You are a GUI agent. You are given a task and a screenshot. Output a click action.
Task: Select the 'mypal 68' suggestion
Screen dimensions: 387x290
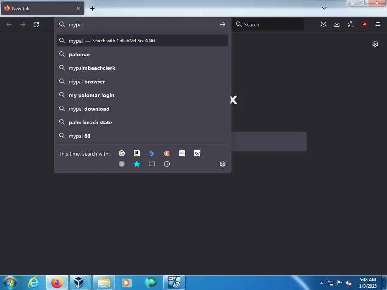142,136
